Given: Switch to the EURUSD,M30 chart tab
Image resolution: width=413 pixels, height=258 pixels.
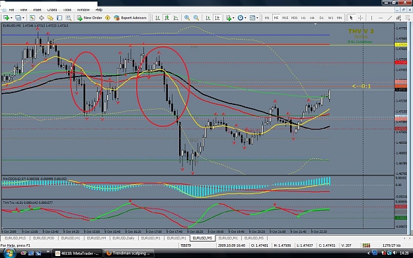Looking at the screenshot, I should [x=44, y=238].
